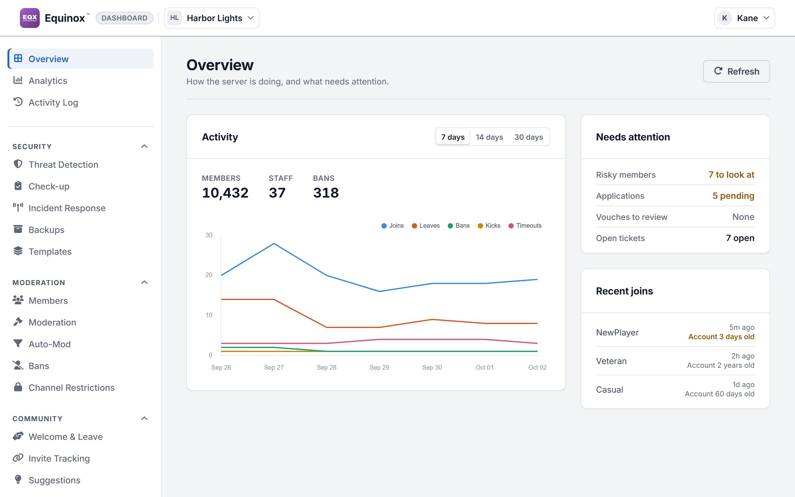Click the DASHBOARD badge in header

pyautogui.click(x=125, y=18)
